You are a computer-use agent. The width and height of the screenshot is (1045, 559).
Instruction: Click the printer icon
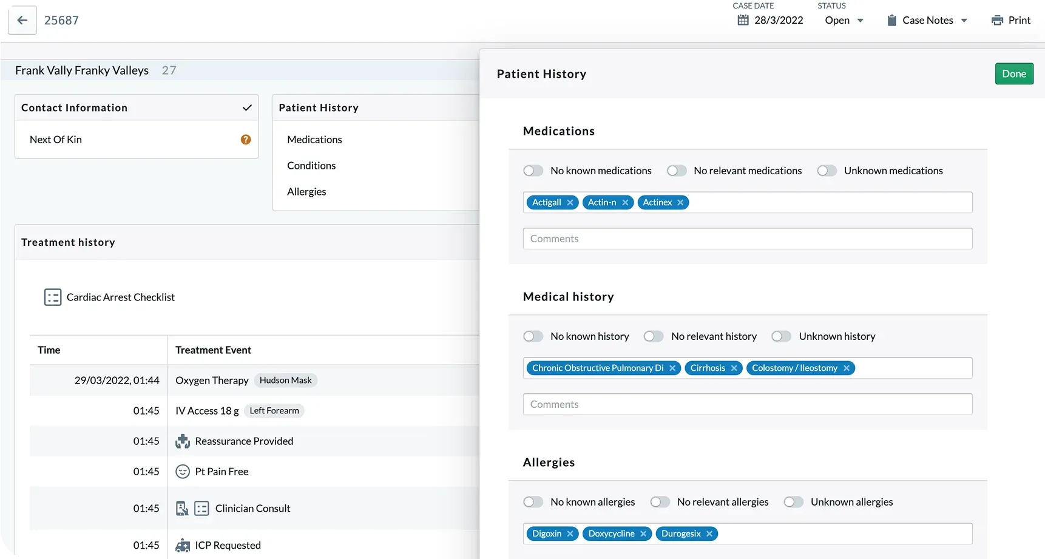pyautogui.click(x=997, y=20)
